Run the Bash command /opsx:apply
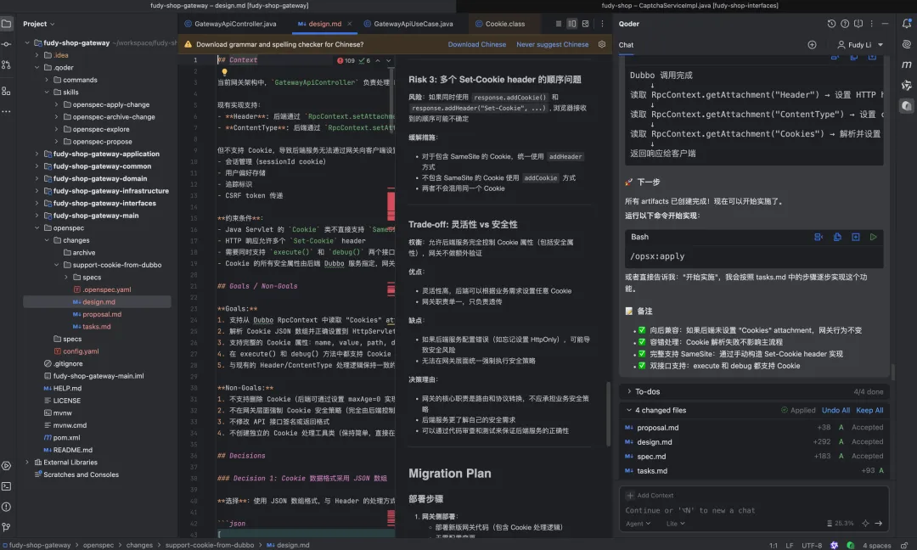The image size is (917, 550). coord(873,237)
